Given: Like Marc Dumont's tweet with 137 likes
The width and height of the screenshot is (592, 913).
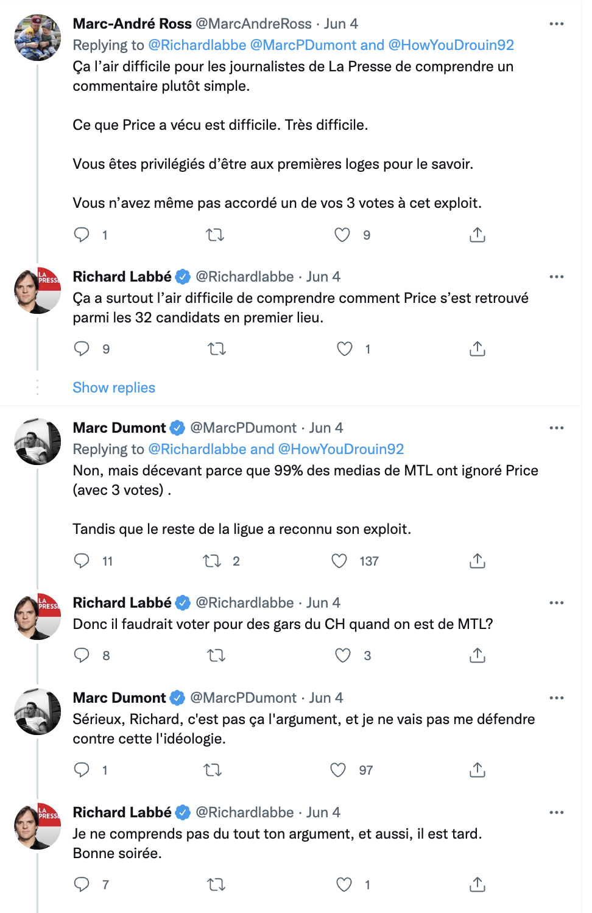Looking at the screenshot, I should pyautogui.click(x=339, y=561).
